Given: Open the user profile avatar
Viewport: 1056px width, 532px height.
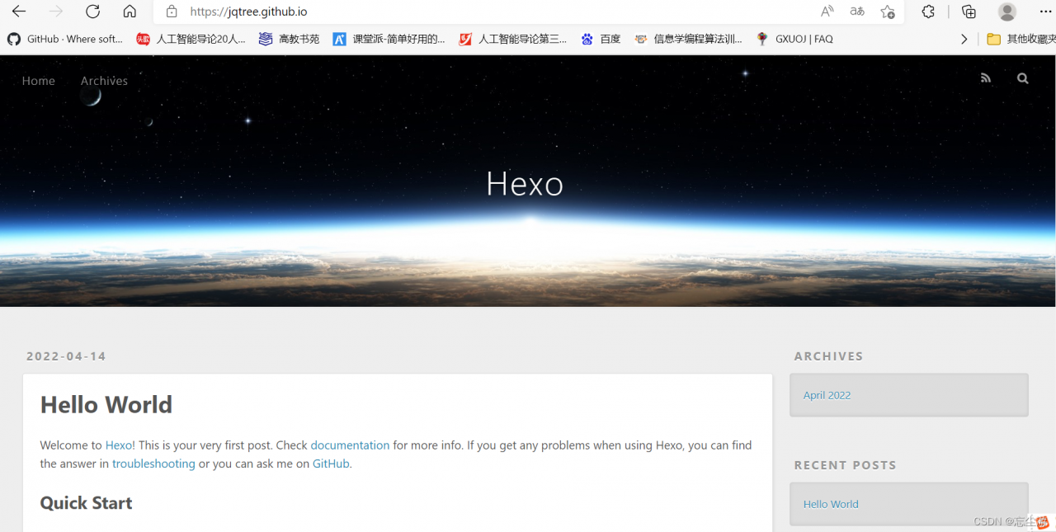Looking at the screenshot, I should (x=1007, y=12).
